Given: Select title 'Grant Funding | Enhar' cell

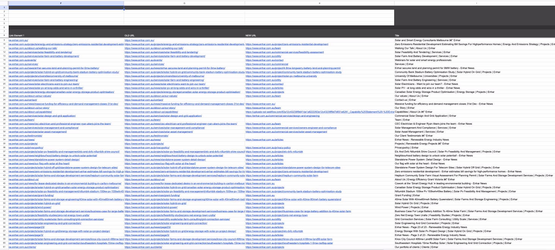Looking at the screenshot, I should [407, 195].
